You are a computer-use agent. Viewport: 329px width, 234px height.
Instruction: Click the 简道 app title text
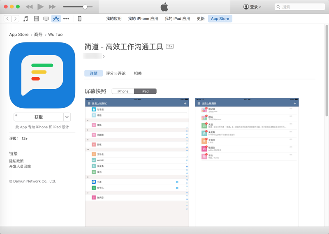tap(124, 46)
